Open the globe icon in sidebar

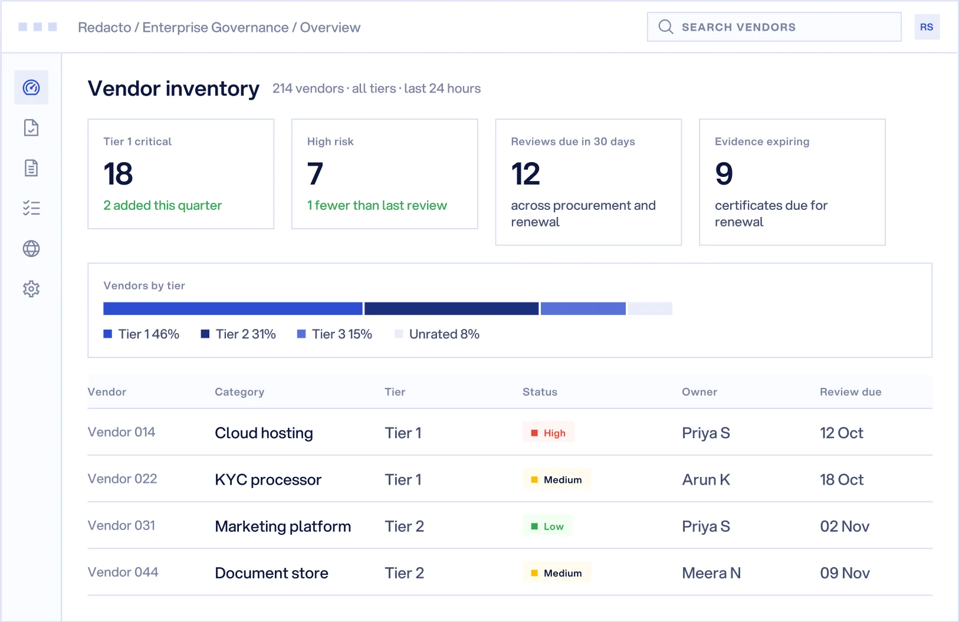31,249
